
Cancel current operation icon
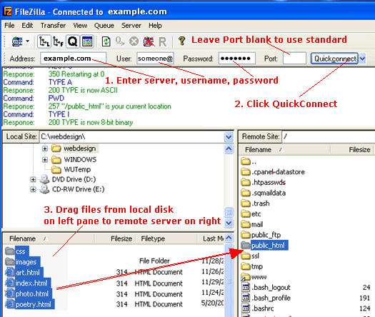[134, 41]
